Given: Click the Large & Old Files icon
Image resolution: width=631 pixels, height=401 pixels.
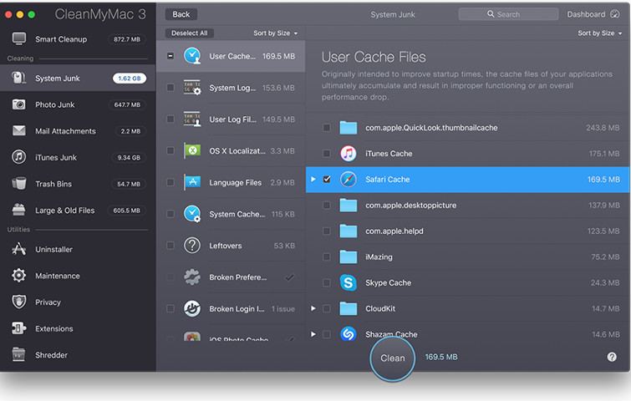Looking at the screenshot, I should [x=19, y=210].
